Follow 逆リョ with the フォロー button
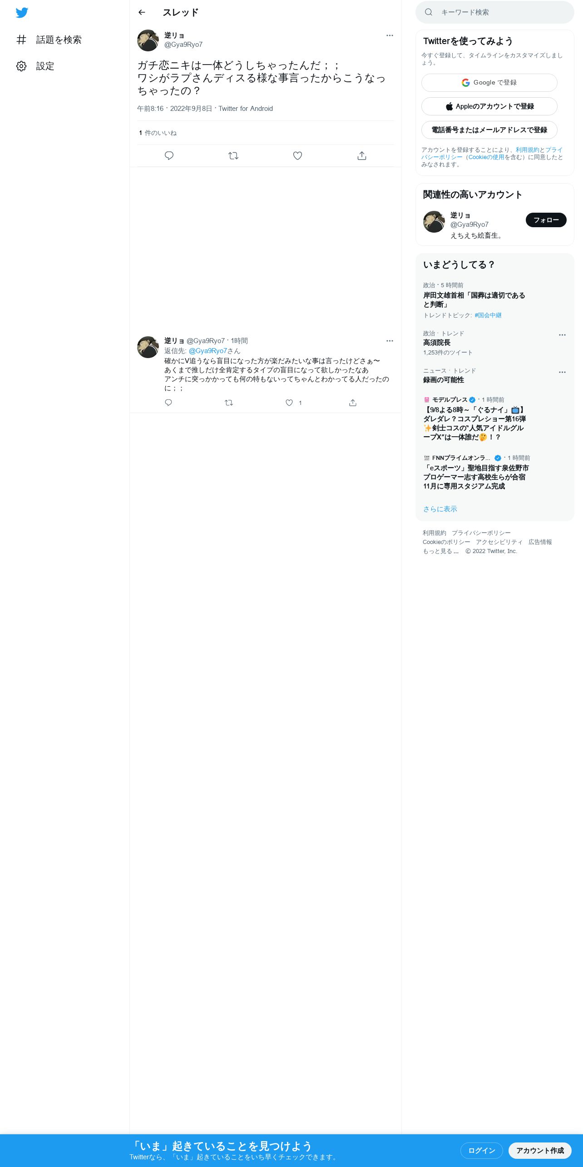 tap(546, 220)
